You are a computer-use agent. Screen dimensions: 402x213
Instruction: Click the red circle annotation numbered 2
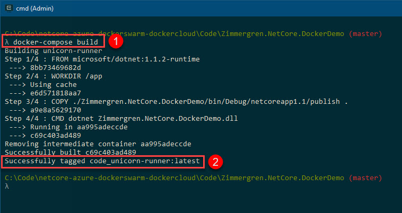pos(215,162)
